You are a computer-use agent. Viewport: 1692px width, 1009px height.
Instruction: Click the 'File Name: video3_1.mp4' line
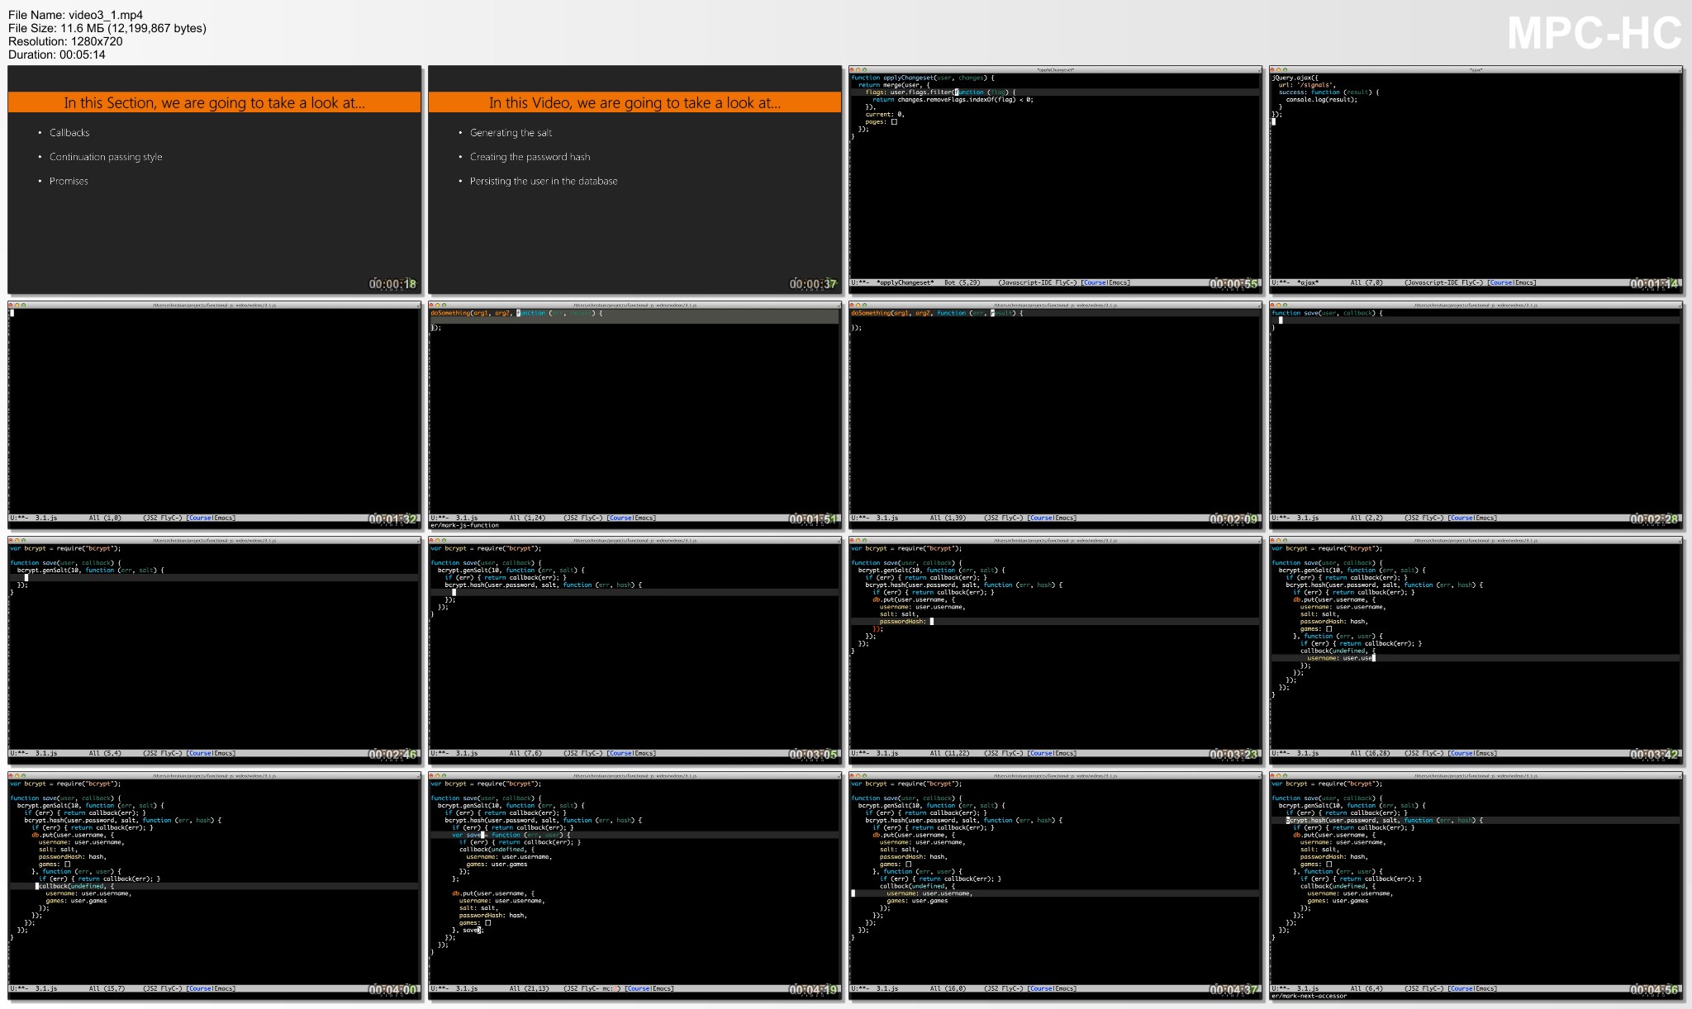tap(75, 15)
